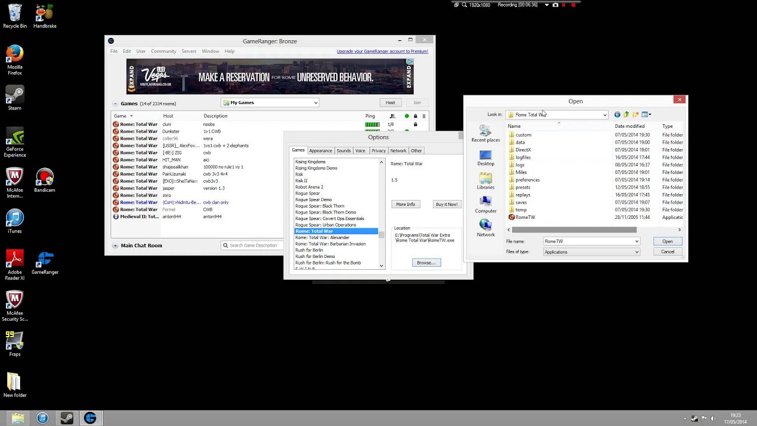Click Cancel button in the Open dialog
Image resolution: width=757 pixels, height=426 pixels.
click(x=667, y=252)
